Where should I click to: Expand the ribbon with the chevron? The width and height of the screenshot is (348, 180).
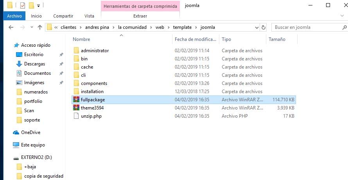click(342, 16)
